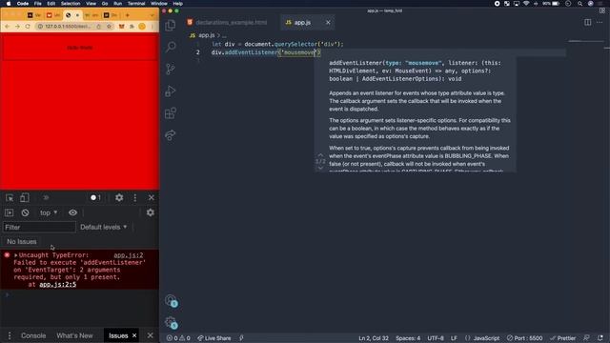This screenshot has width=610, height=343.
Task: Open the 'top' JavaScript context dropdown
Action: point(49,212)
